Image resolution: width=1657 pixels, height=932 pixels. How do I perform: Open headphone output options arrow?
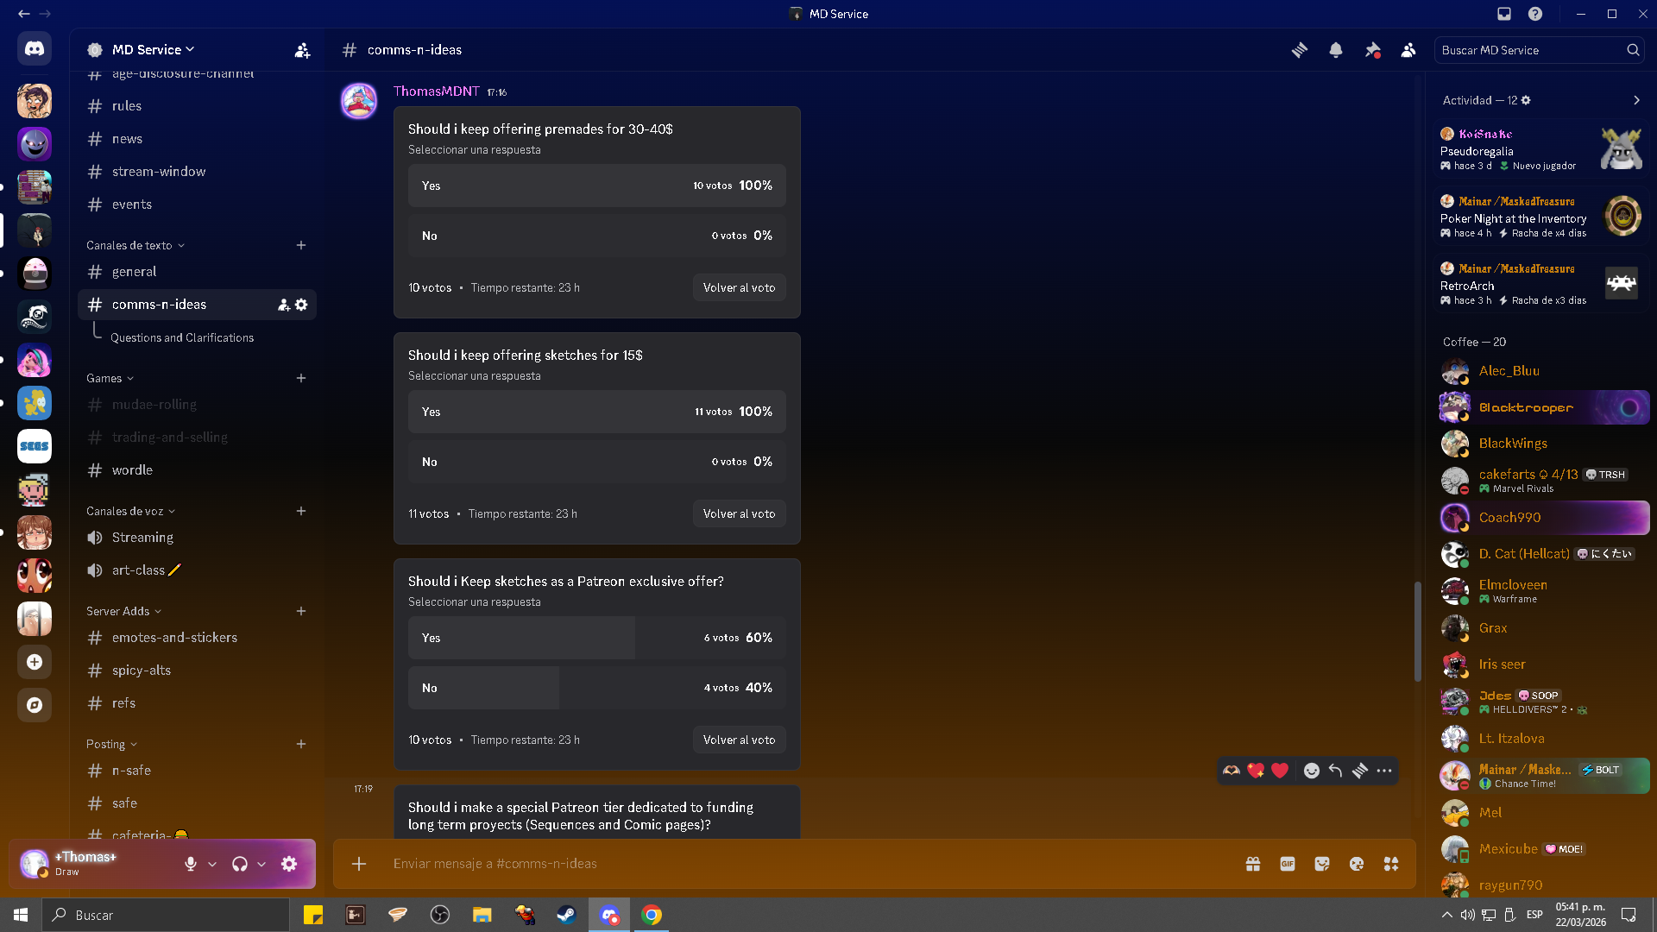coord(261,864)
